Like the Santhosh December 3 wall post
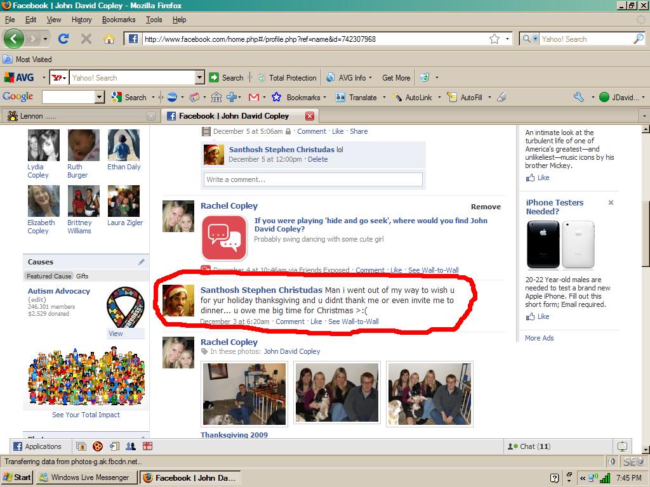 [x=316, y=321]
